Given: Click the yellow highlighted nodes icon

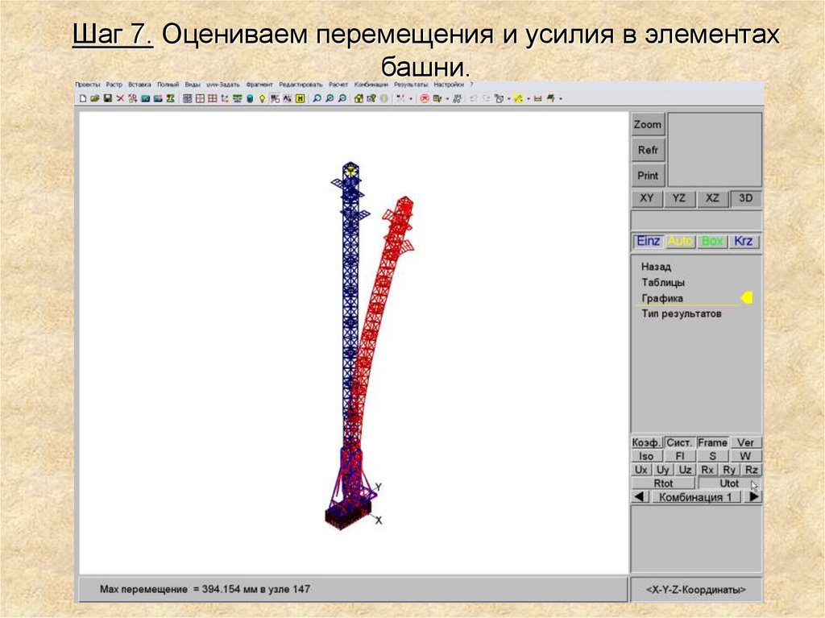Looking at the screenshot, I should 518,98.
